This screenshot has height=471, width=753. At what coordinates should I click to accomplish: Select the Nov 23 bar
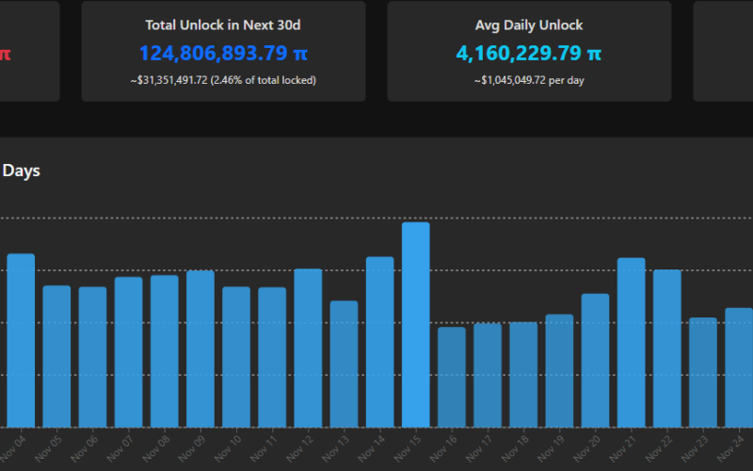click(x=703, y=372)
